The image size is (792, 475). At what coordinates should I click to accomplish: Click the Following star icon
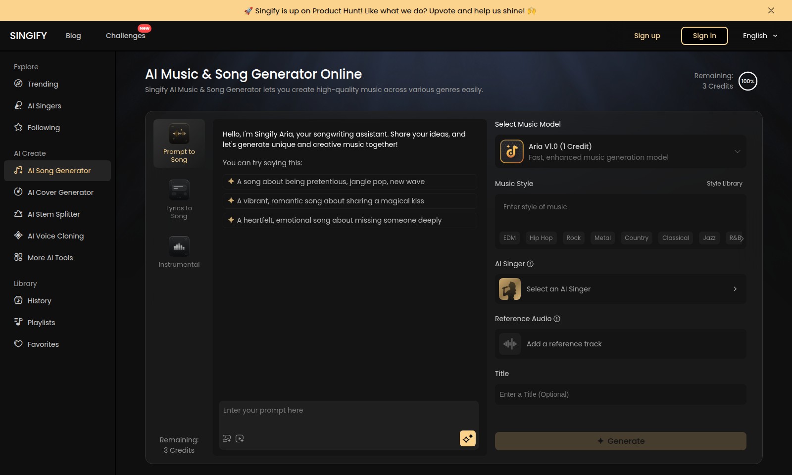(18, 127)
